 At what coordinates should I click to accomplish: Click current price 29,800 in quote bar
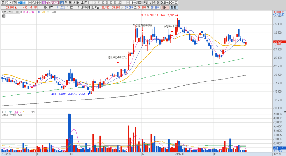(10, 8)
